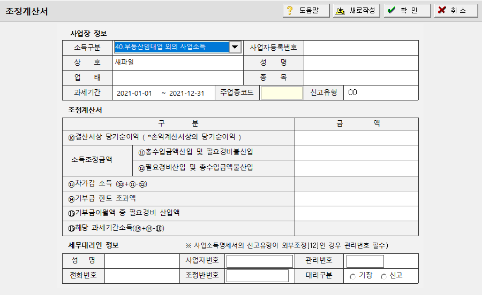Click the 종목 value field

coord(361,77)
